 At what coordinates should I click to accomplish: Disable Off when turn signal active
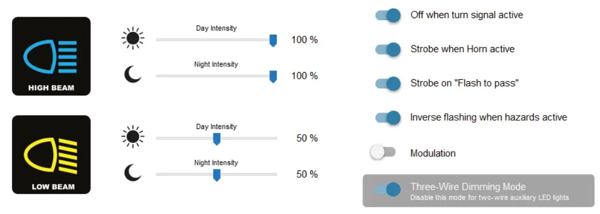pos(388,16)
